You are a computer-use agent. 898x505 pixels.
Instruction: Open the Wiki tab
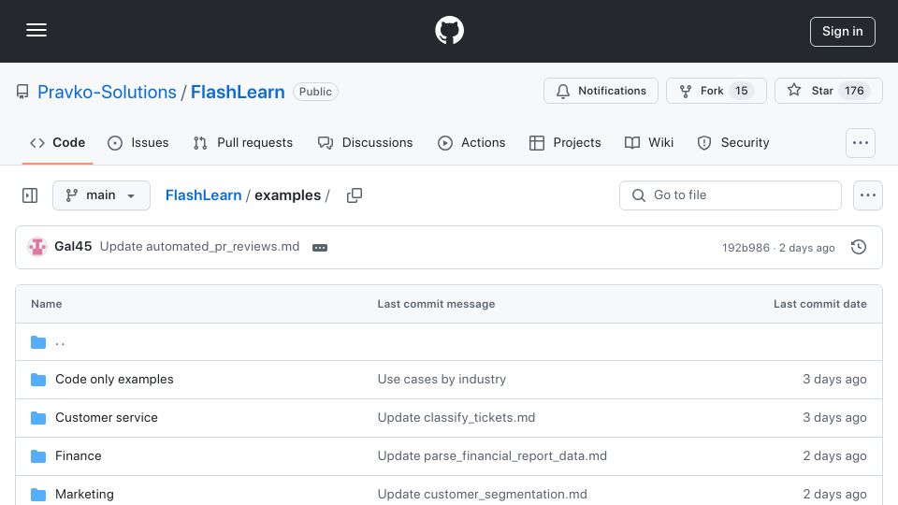tap(649, 142)
